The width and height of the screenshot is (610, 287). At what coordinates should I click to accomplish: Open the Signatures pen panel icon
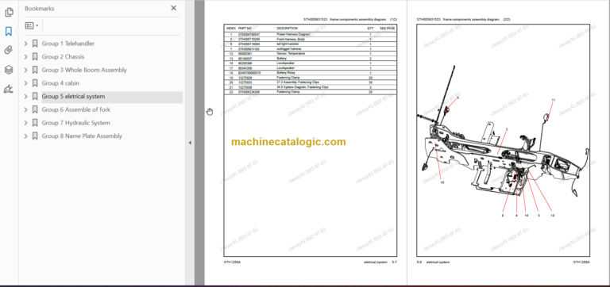tap(9, 90)
